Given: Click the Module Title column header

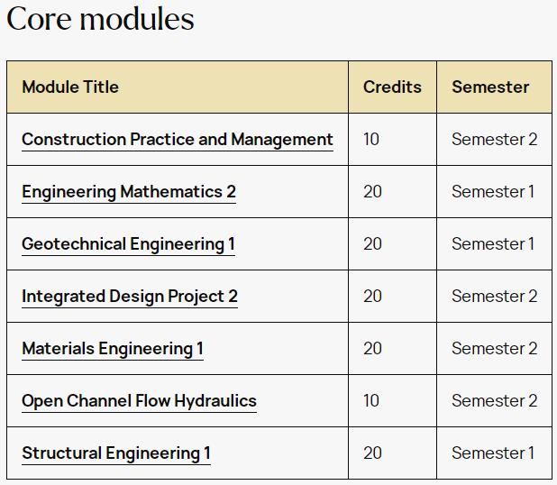Looking at the screenshot, I should coord(70,87).
